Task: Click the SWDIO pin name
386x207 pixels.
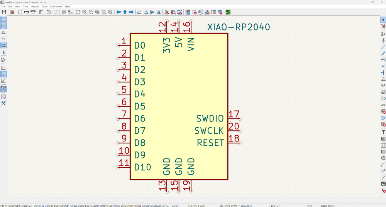Action: click(210, 118)
